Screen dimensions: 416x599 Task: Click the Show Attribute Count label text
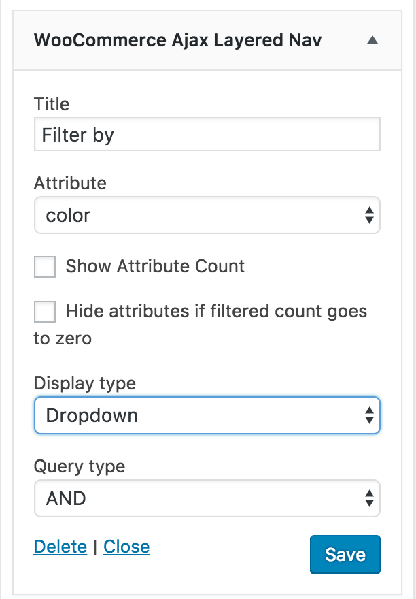pyautogui.click(x=154, y=266)
